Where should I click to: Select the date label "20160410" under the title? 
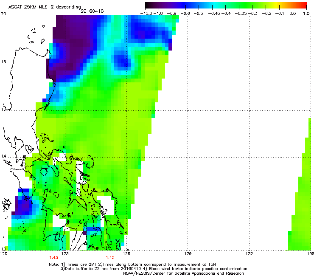click(92, 11)
